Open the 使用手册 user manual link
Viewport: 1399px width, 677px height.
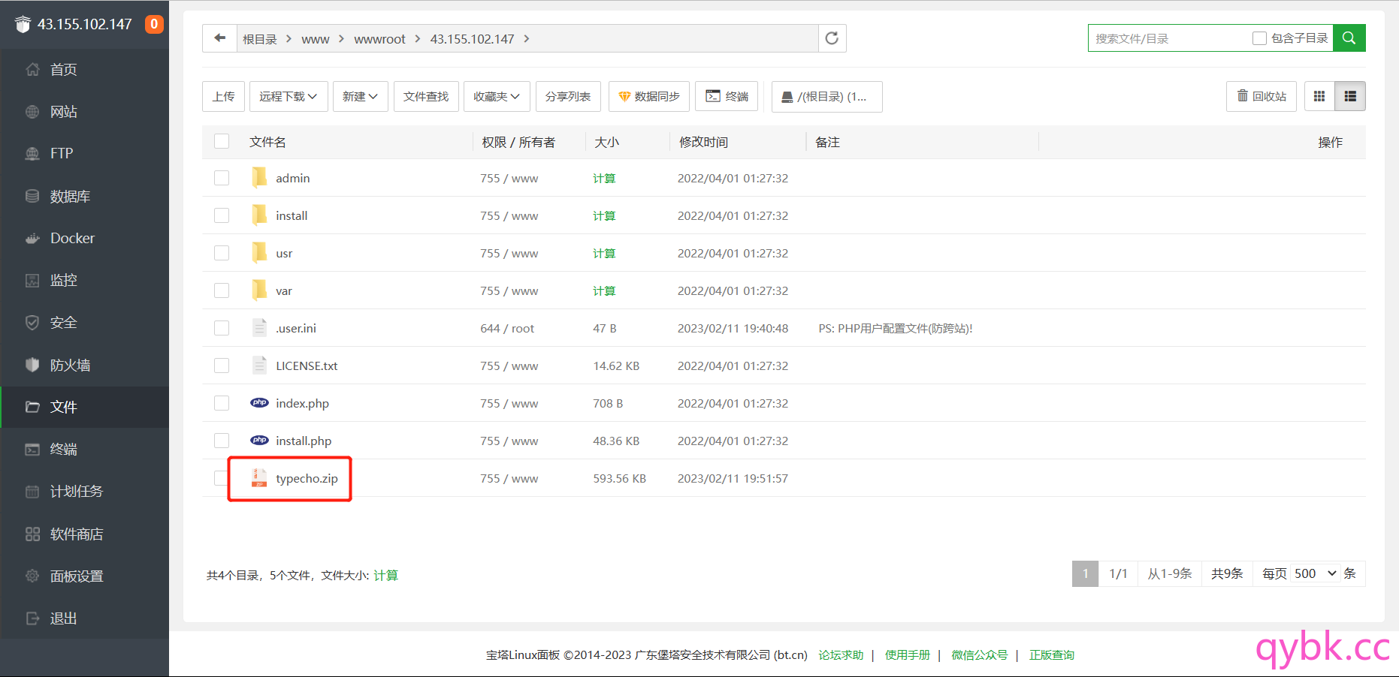pyautogui.click(x=907, y=654)
